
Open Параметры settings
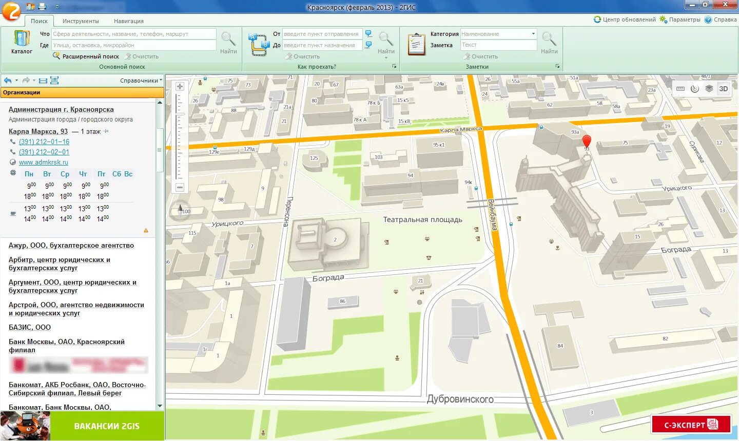(x=680, y=19)
